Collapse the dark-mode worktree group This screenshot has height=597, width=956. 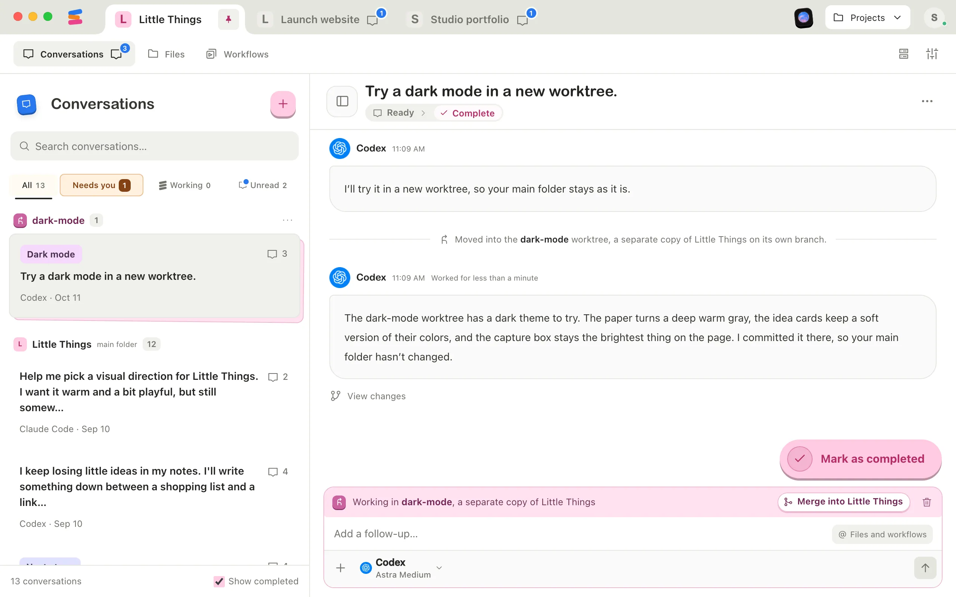58,220
